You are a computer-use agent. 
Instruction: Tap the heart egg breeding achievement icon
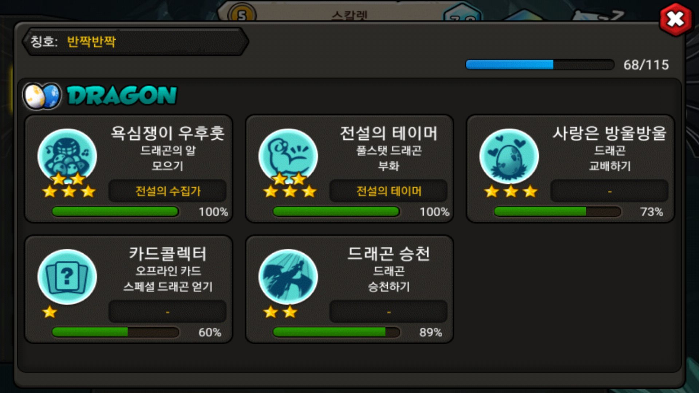point(509,156)
